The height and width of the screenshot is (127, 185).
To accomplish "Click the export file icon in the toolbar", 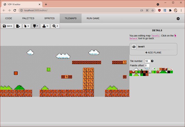I will pos(18,26).
